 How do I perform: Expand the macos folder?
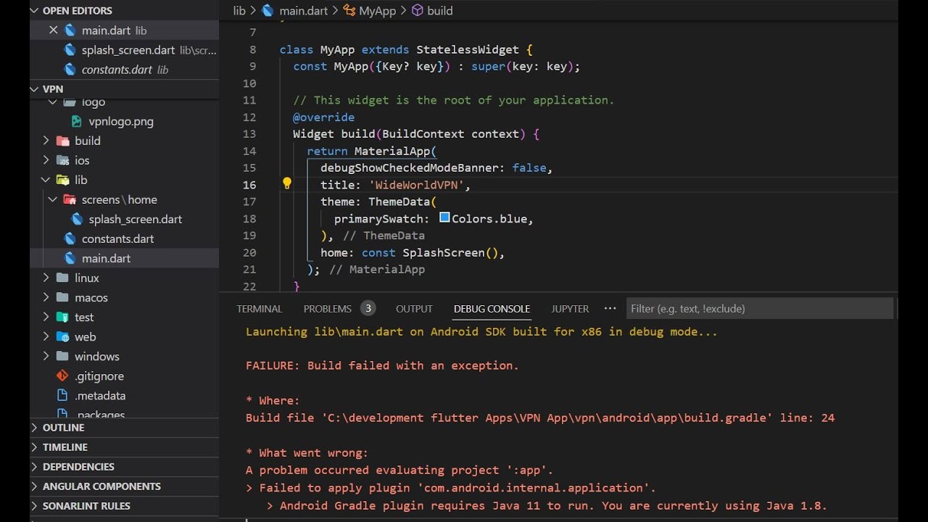[x=46, y=297]
